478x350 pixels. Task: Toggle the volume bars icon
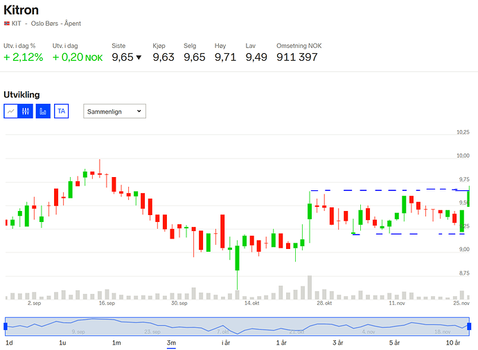pyautogui.click(x=43, y=111)
